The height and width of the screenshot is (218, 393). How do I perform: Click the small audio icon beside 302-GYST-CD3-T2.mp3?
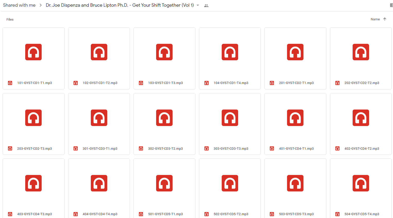pyautogui.click(x=141, y=148)
